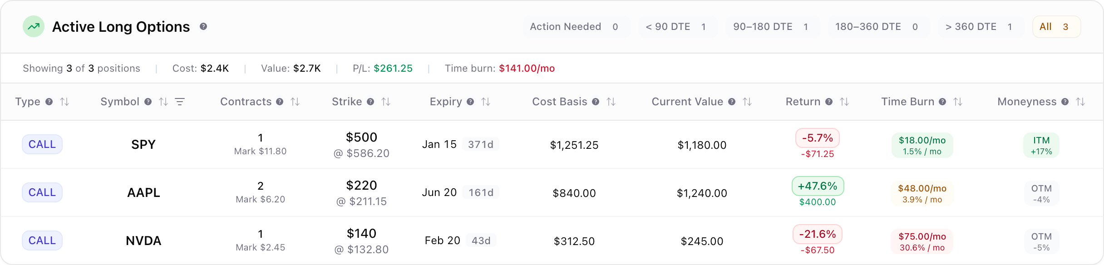Click the Moneyness column help icon
The image size is (1104, 265).
(x=1065, y=102)
